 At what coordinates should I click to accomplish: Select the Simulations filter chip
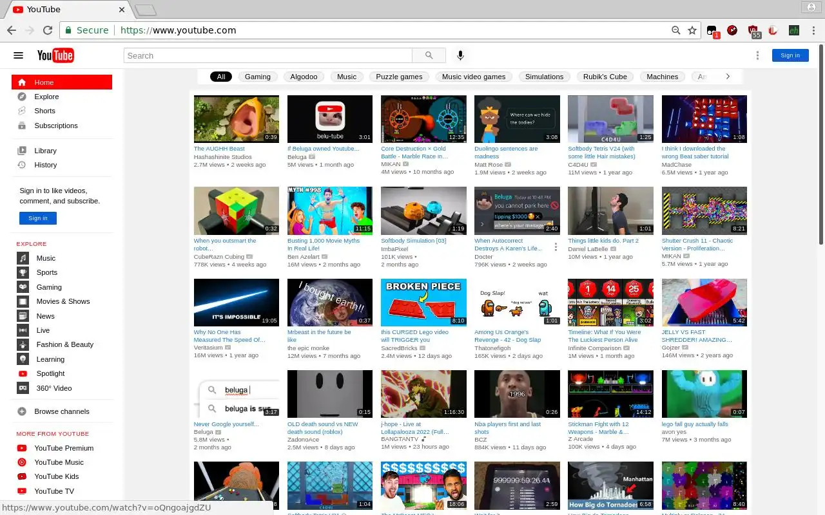point(545,77)
